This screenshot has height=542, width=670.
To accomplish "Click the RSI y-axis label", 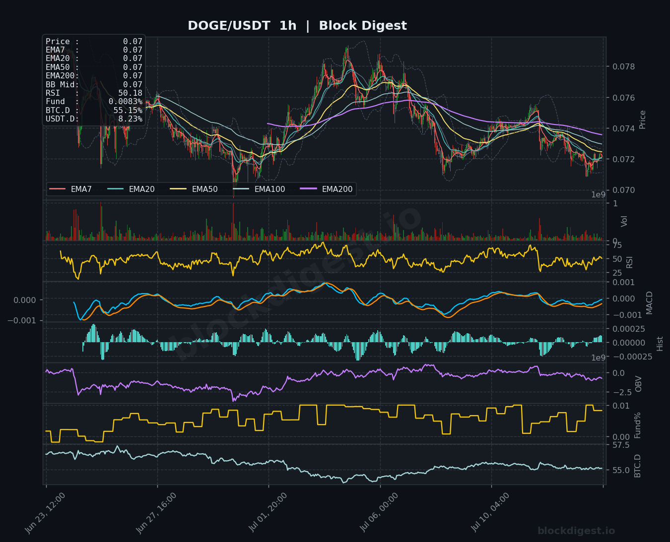I will pos(630,262).
